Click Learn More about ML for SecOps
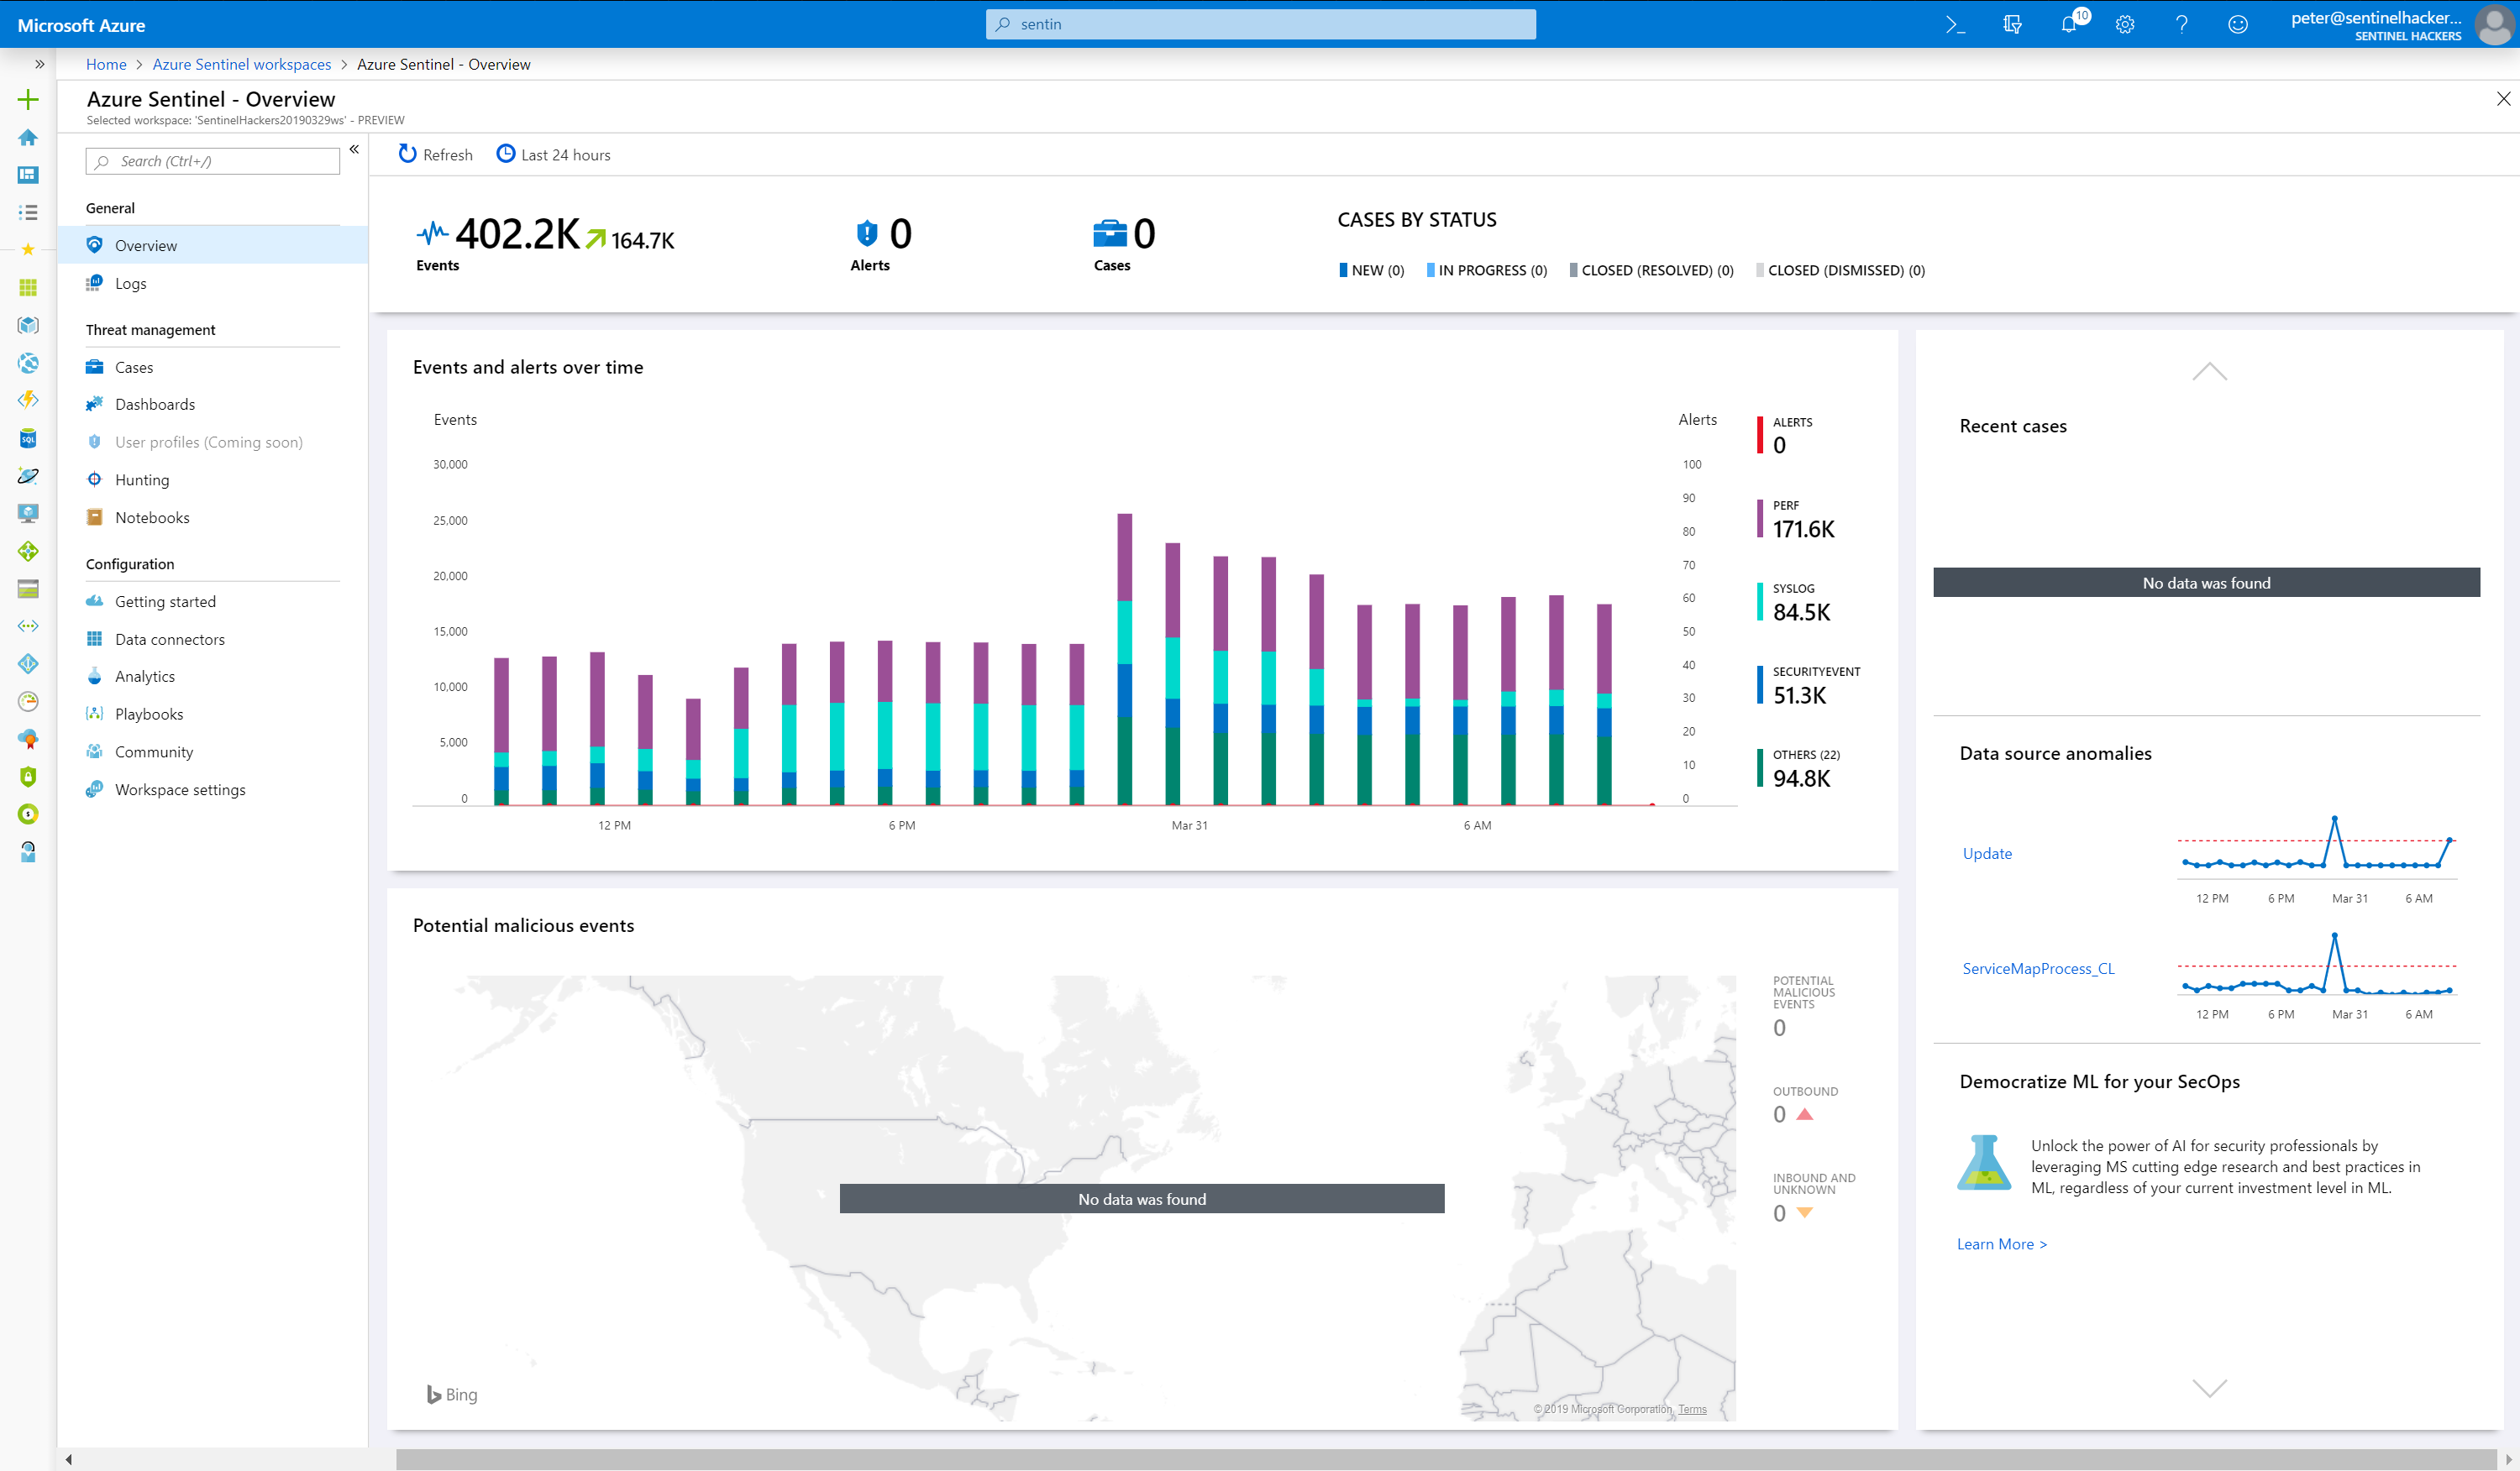 pyautogui.click(x=2001, y=1243)
